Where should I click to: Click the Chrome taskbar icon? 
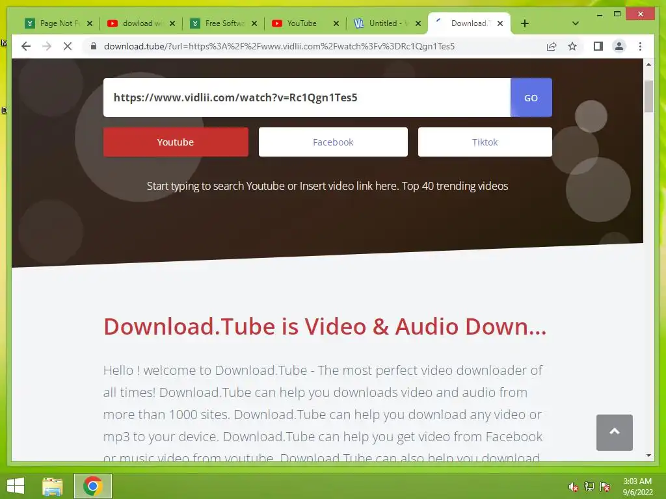tap(93, 486)
